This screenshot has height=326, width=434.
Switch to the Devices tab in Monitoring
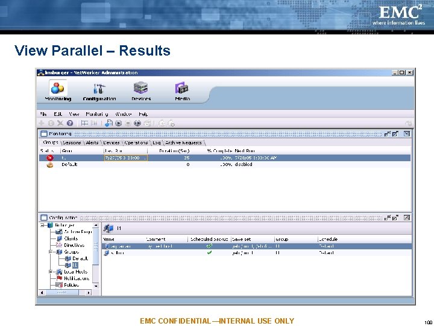tap(112, 142)
